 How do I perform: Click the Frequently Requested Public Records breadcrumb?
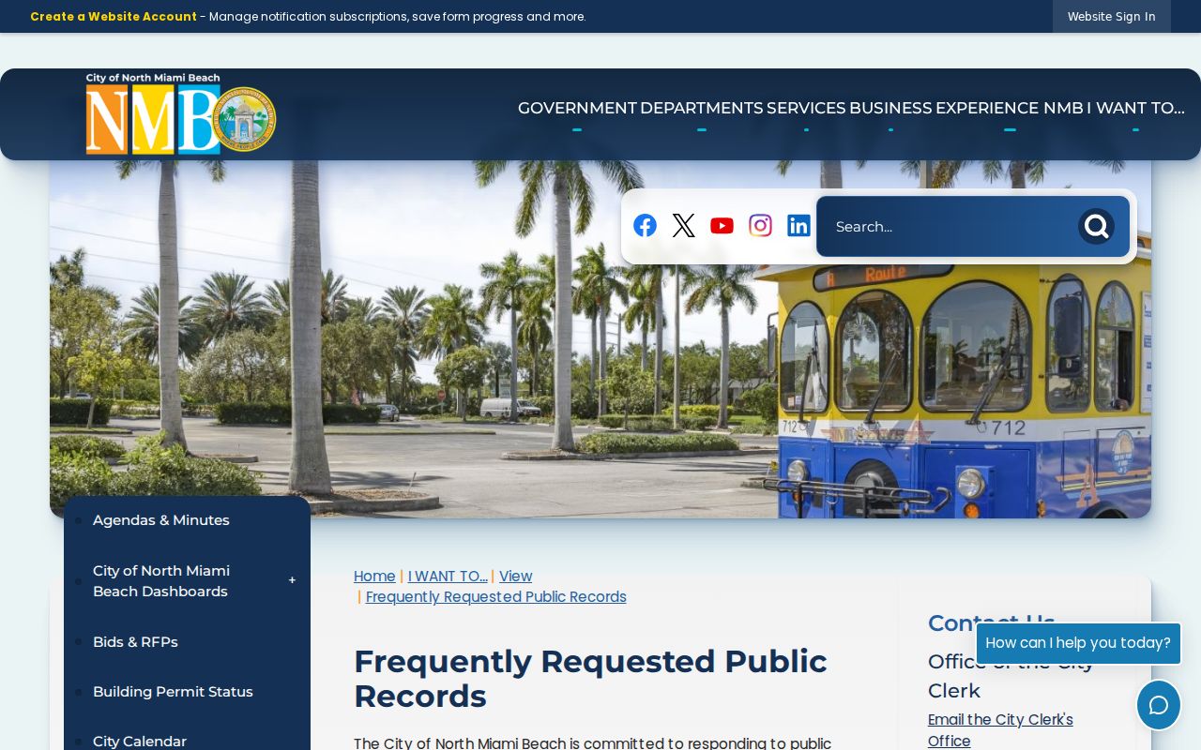(x=496, y=597)
